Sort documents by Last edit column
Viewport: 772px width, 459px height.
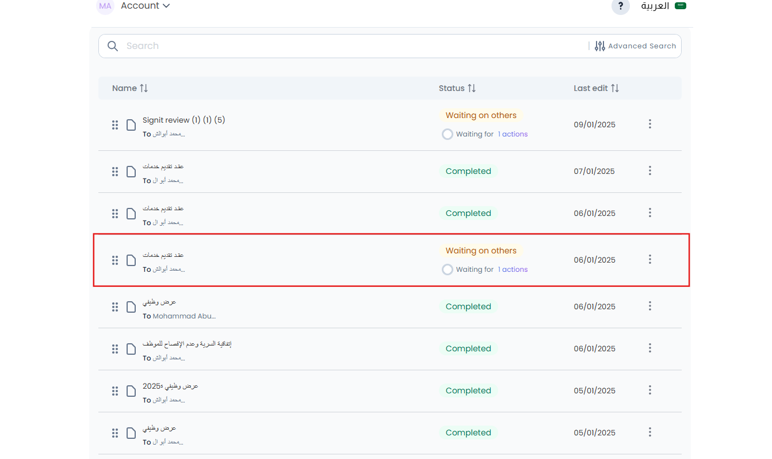click(x=597, y=88)
